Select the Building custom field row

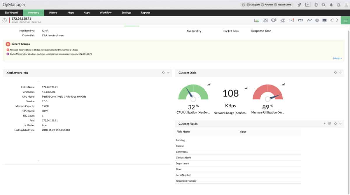(x=238, y=140)
